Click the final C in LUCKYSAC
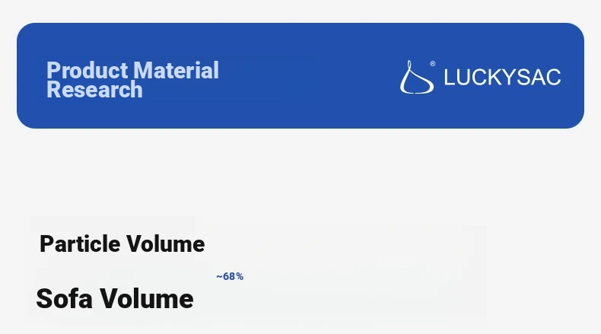This screenshot has height=334, width=601. [x=553, y=78]
